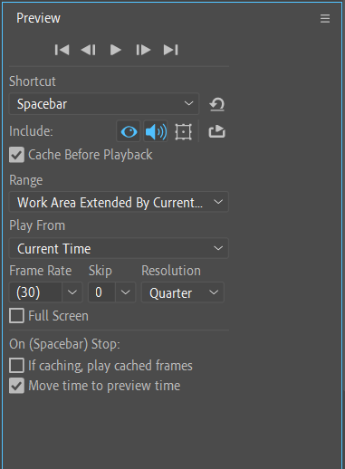Toggle the include video eye icon

pyautogui.click(x=129, y=131)
